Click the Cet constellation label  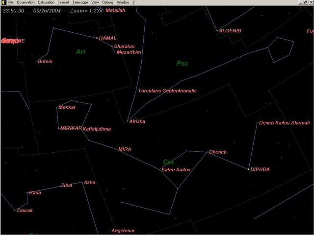[x=168, y=162]
